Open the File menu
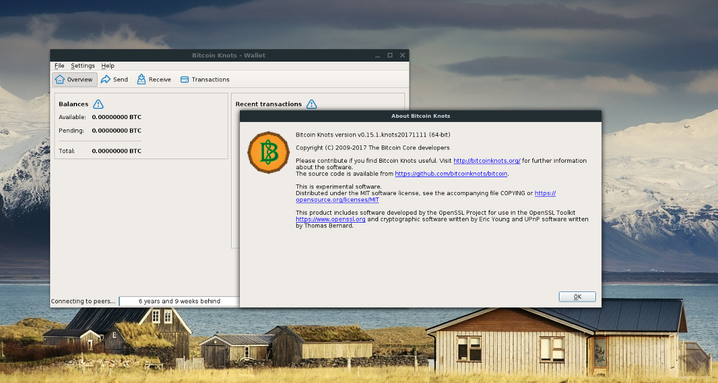718x383 pixels. click(59, 66)
